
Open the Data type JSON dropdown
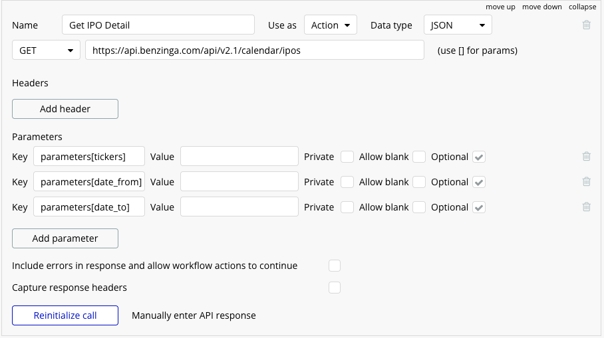click(458, 25)
